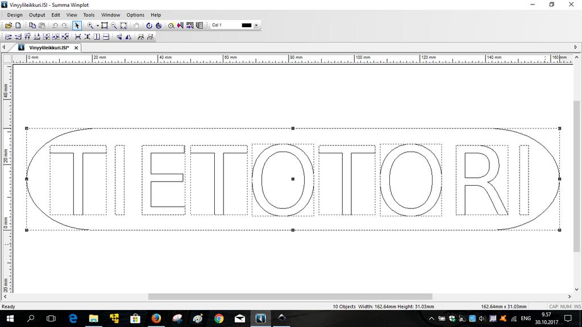
Task: Distribute objects with vertical spacing
Action: 87,37
